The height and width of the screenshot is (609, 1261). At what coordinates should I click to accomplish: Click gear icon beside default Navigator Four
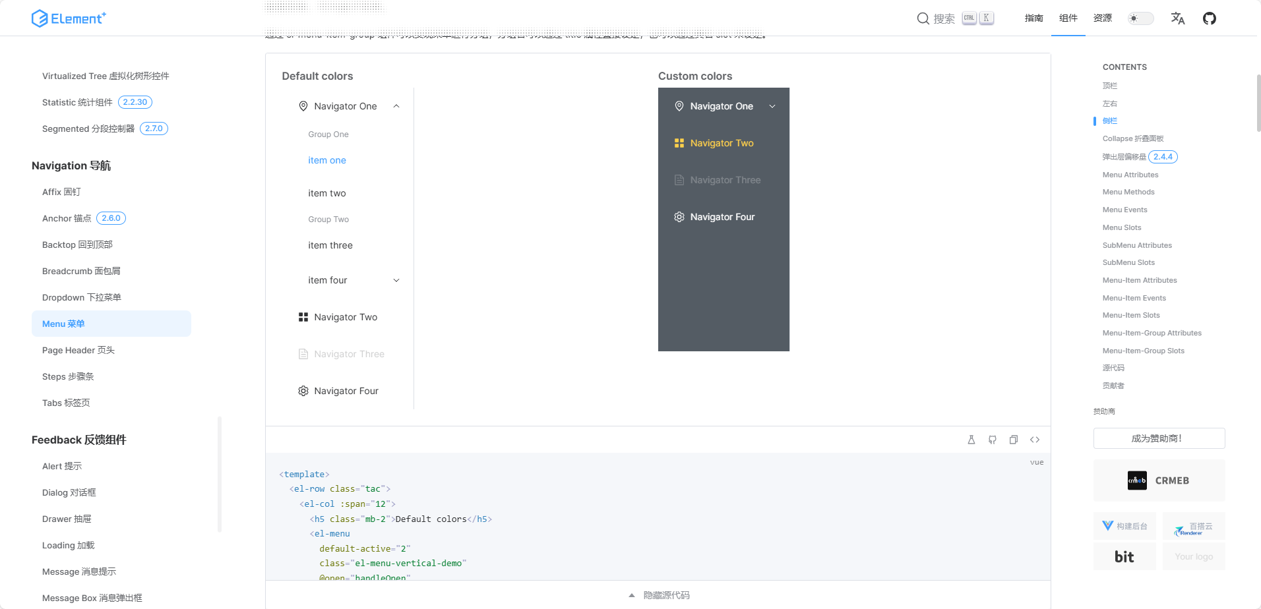click(x=303, y=391)
